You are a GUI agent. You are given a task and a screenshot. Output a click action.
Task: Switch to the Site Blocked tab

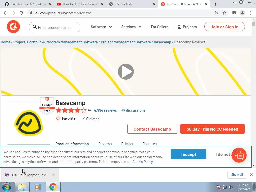coord(132,4)
